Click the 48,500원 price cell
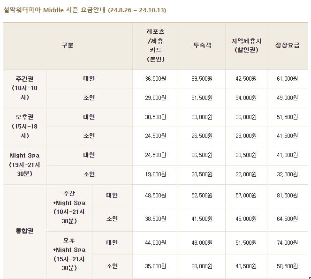The width and height of the screenshot is (311, 279). [156, 196]
